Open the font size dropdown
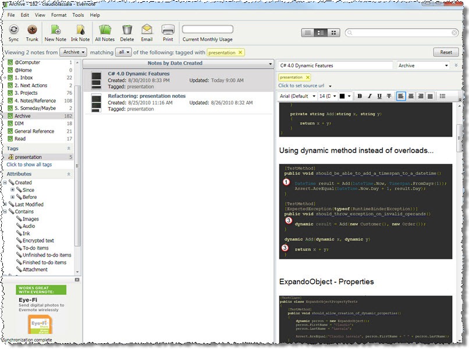 [x=335, y=96]
